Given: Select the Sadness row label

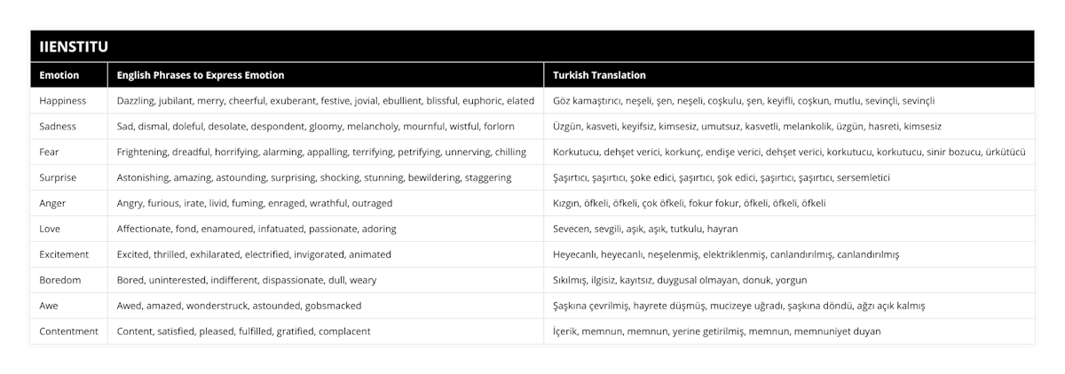Looking at the screenshot, I should click(x=59, y=126).
